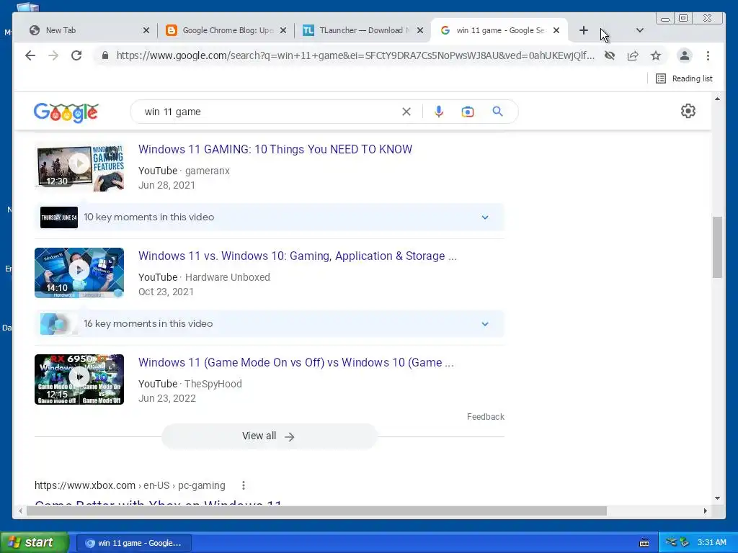This screenshot has height=553, width=738.
Task: Open Windows 11 vs. Windows 10 Gaming link
Action: click(298, 256)
